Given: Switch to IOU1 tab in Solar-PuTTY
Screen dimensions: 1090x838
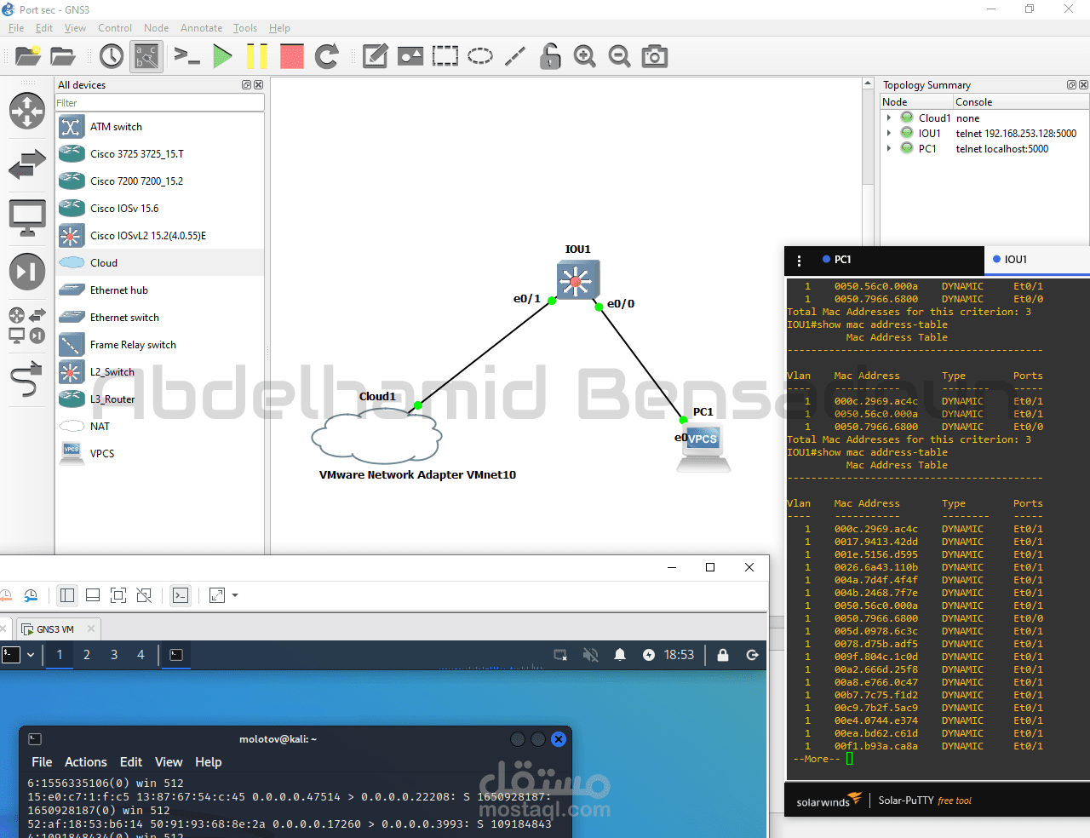Looking at the screenshot, I should [1037, 260].
